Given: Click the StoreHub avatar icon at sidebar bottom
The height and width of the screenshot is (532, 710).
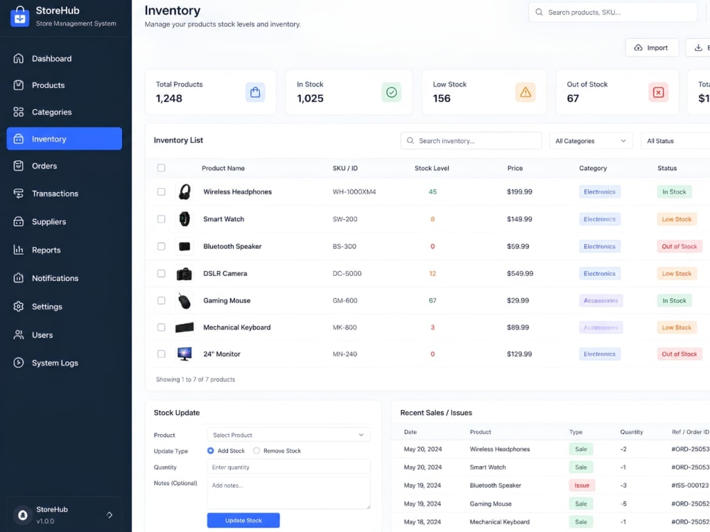Looking at the screenshot, I should tap(23, 515).
